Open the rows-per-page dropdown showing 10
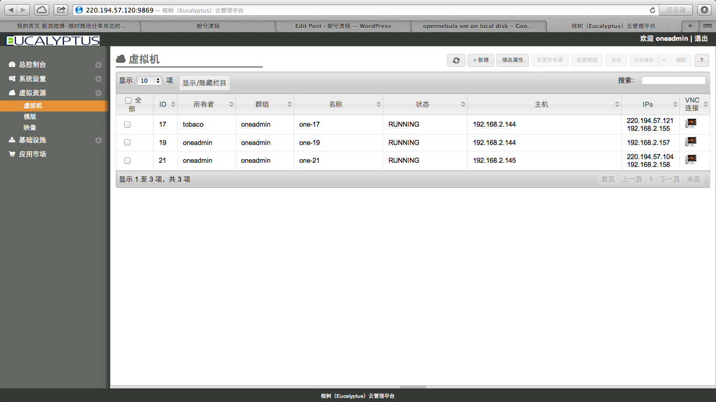This screenshot has width=716, height=402. click(x=149, y=81)
